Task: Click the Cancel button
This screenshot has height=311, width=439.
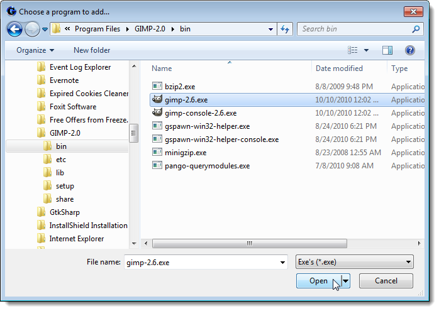Action: 386,281
